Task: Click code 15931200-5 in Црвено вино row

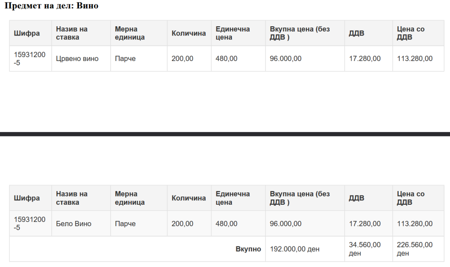Action: (29, 59)
